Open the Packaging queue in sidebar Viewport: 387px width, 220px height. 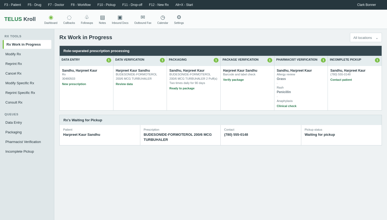[27, 132]
